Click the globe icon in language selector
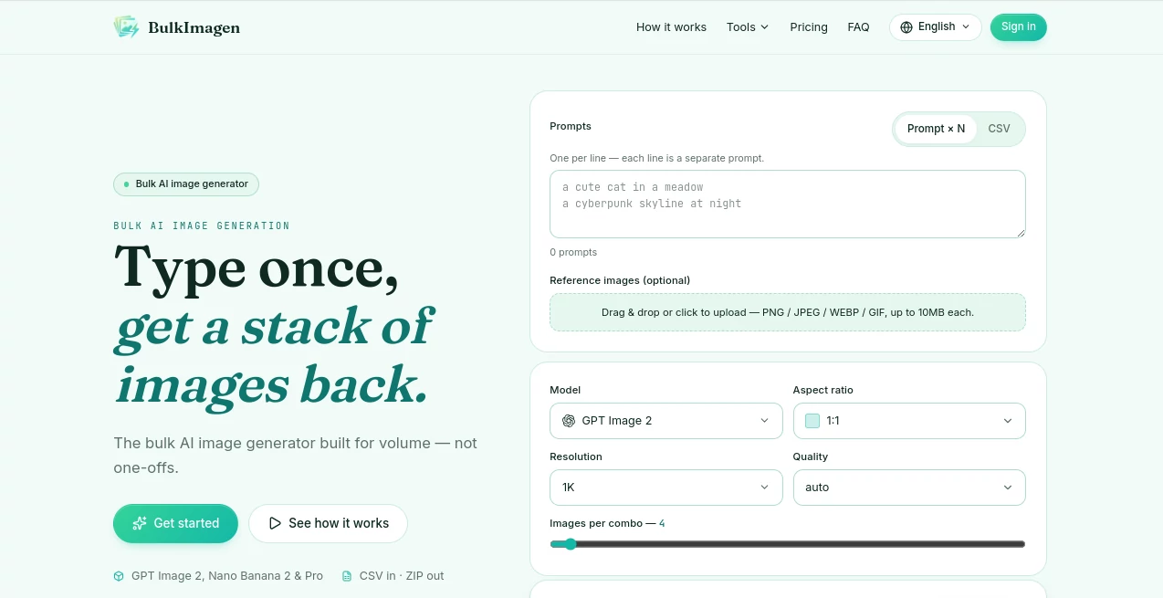This screenshot has height=598, width=1163. coord(906,27)
